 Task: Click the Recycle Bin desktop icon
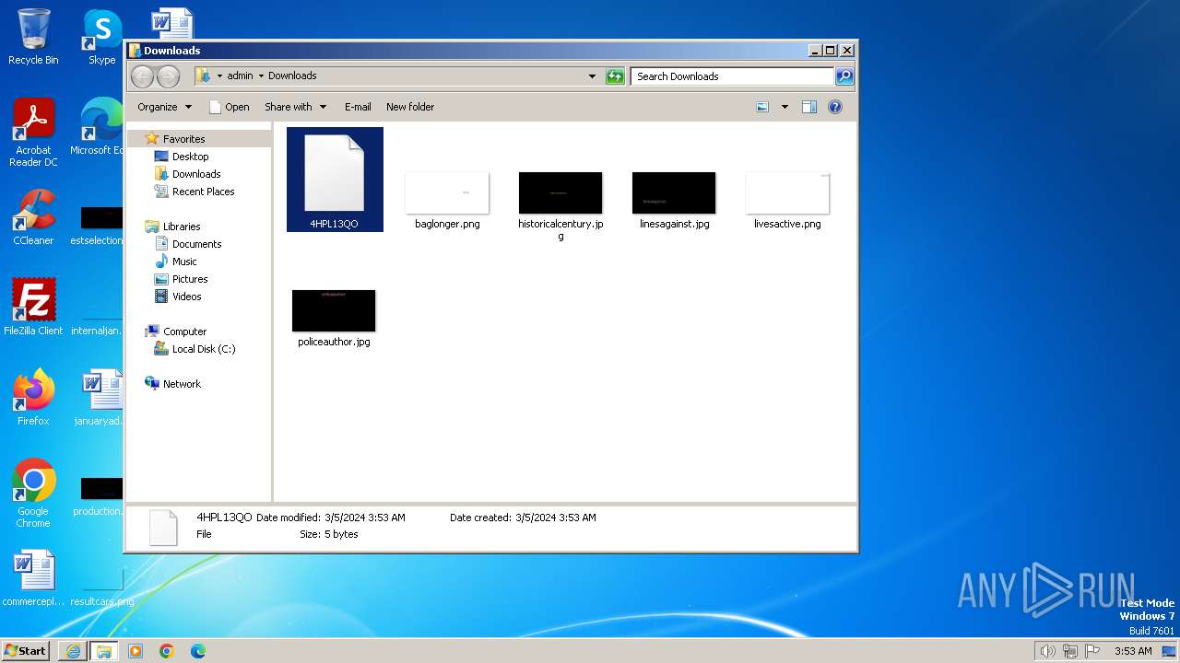[33, 37]
